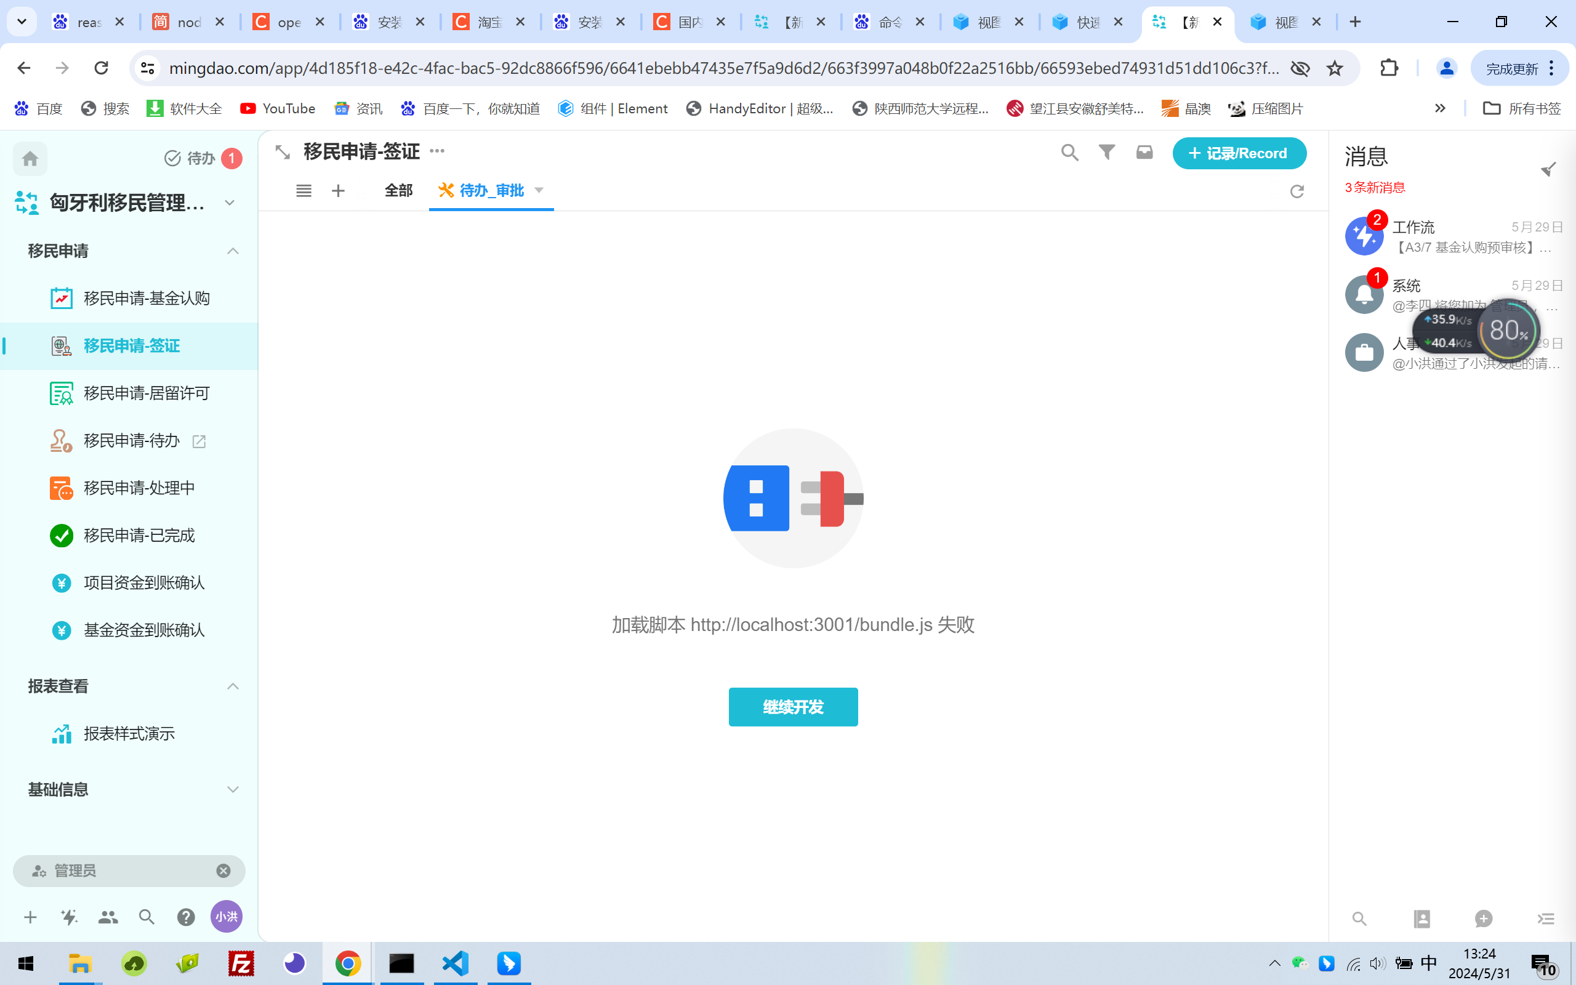Expand the 基础信息 section

pos(233,790)
